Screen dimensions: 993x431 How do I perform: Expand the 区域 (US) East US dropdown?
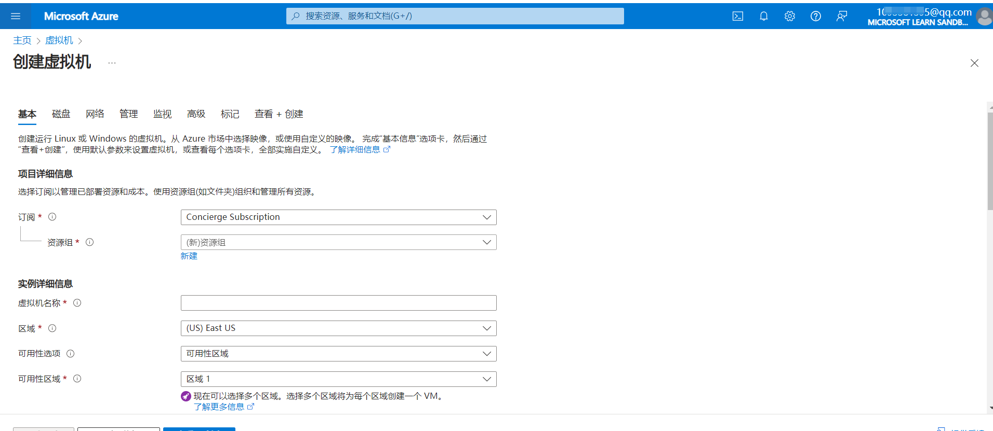(338, 328)
